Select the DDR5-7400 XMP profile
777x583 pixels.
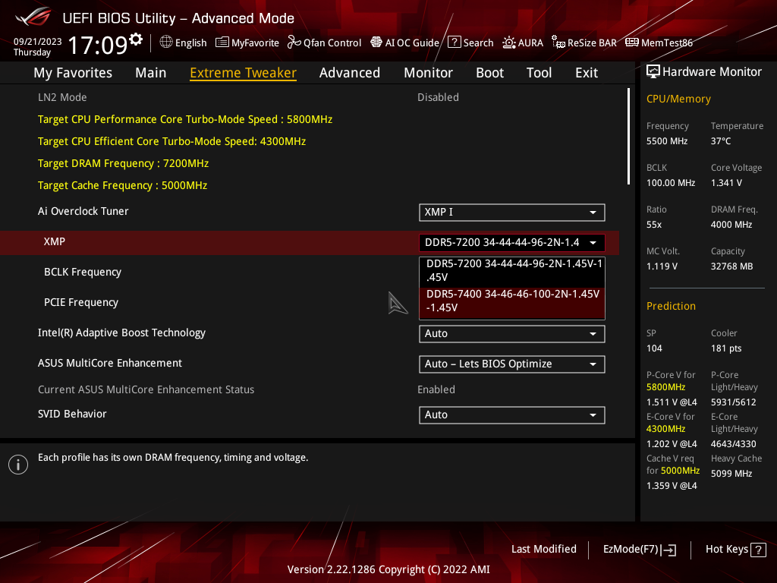pos(511,300)
